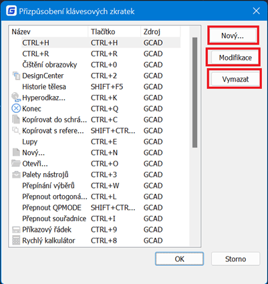Click the Konec circled X icon

click(16, 108)
